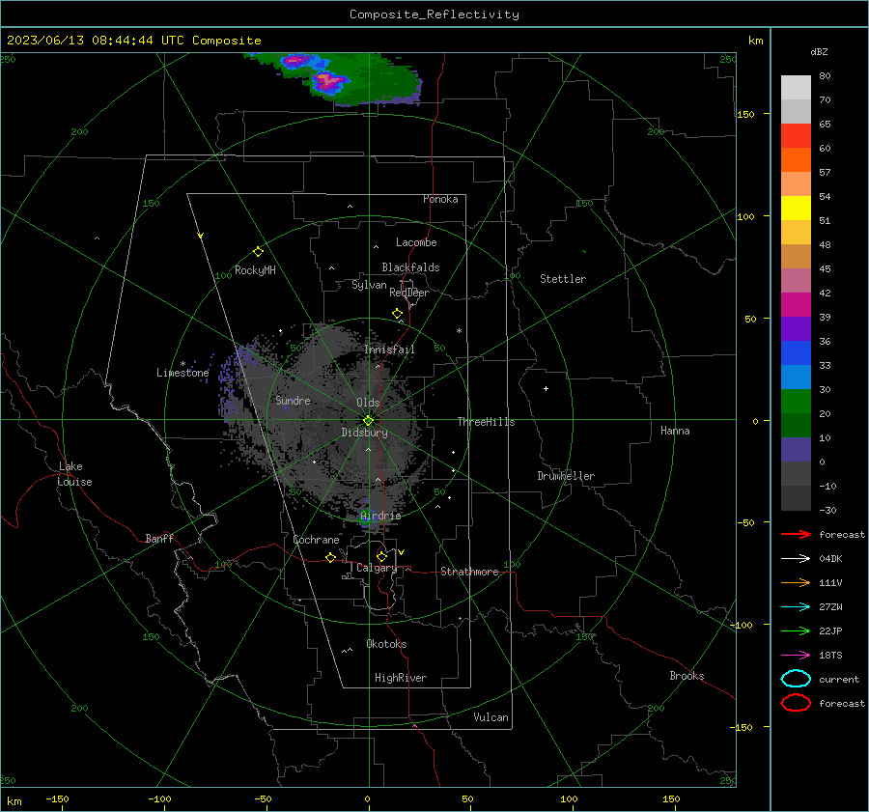
Task: Click the 'Sundre' label
Action: click(293, 400)
